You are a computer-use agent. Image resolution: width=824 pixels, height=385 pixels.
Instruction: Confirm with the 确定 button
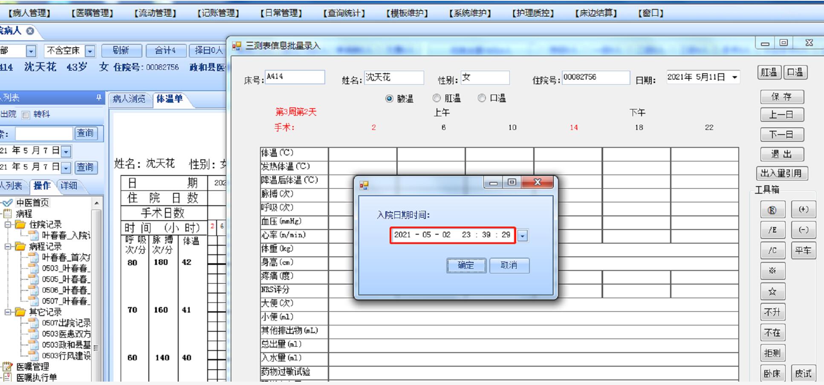466,265
